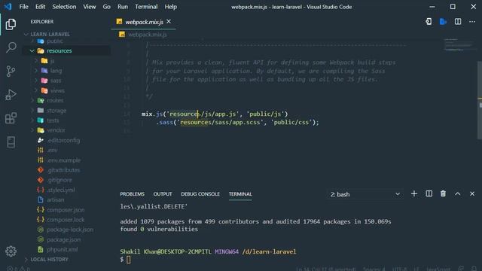The height and width of the screenshot is (271, 482).
Task: Click webpack.mix.js in the breadcrumb
Action: pos(148,35)
